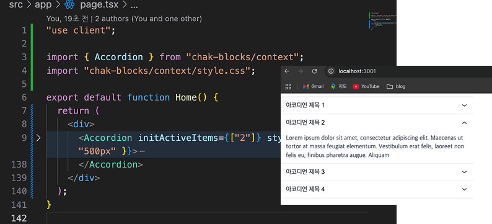This screenshot has height=224, width=492.
Task: Click the site info icon in address bar
Action: pyautogui.click(x=331, y=71)
